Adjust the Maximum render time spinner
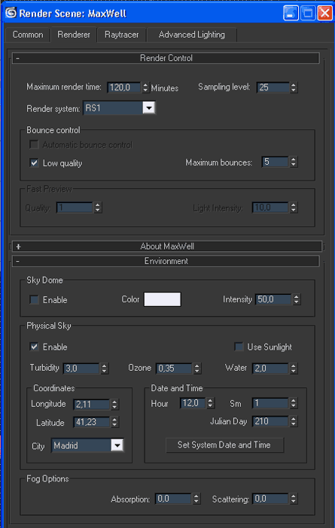 click(x=145, y=87)
